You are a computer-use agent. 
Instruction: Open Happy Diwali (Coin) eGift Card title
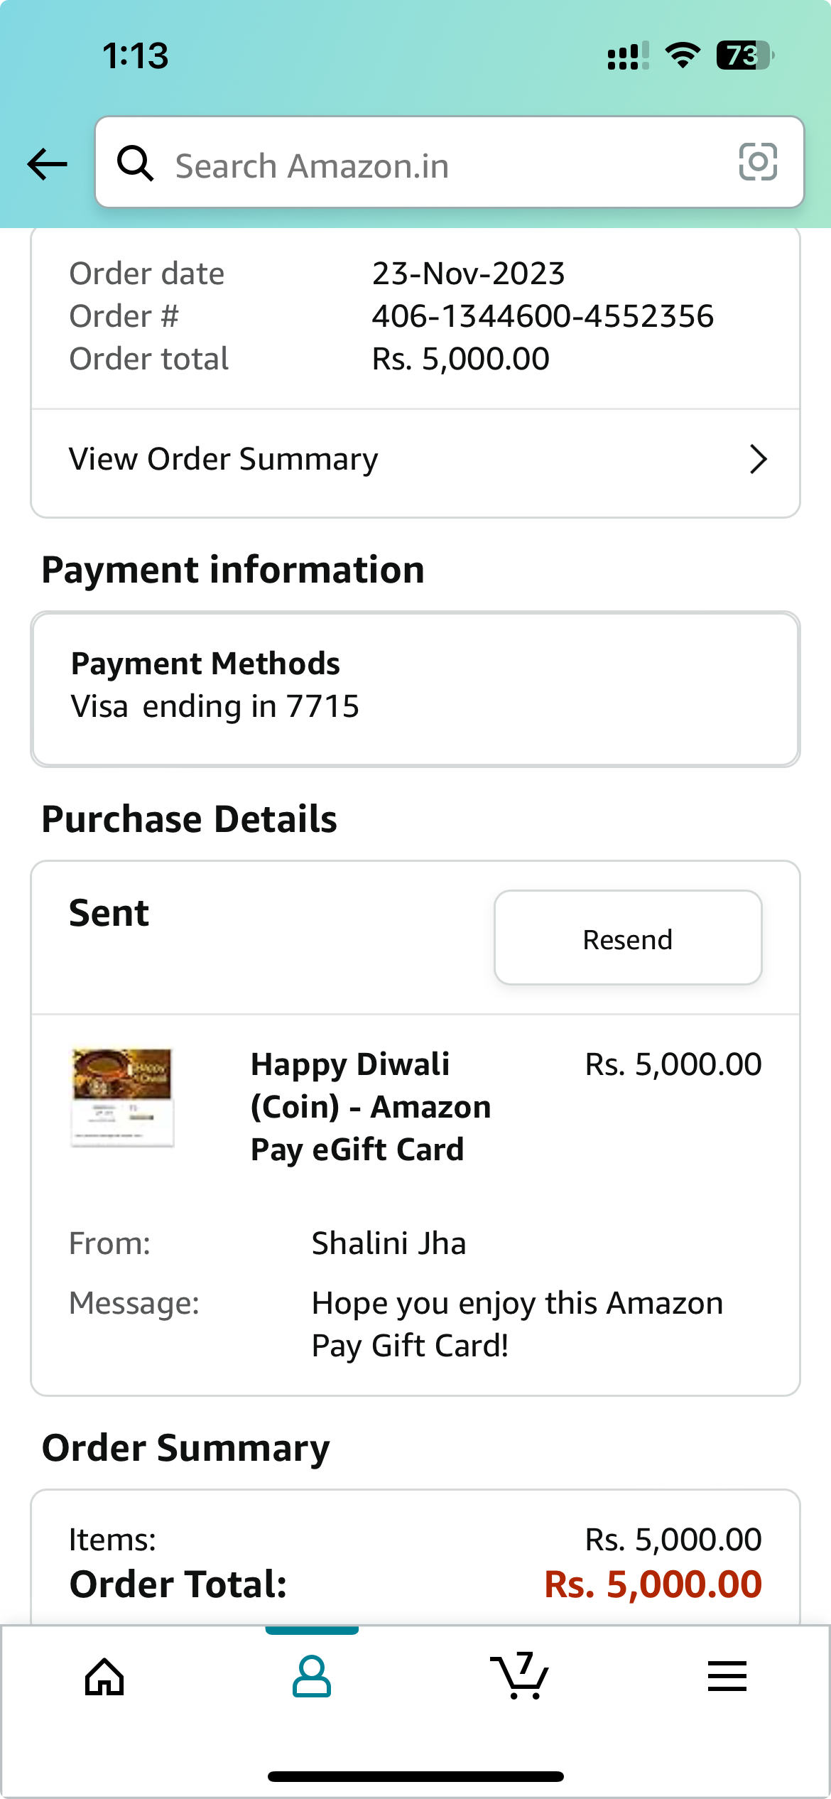(371, 1106)
